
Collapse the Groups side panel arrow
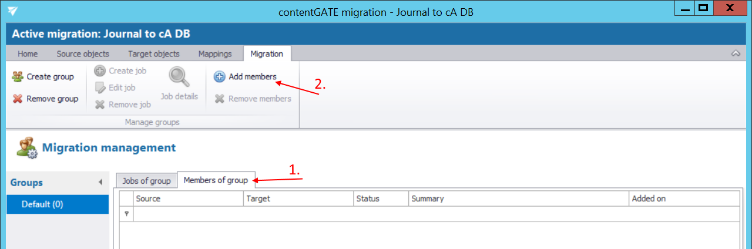(x=100, y=183)
